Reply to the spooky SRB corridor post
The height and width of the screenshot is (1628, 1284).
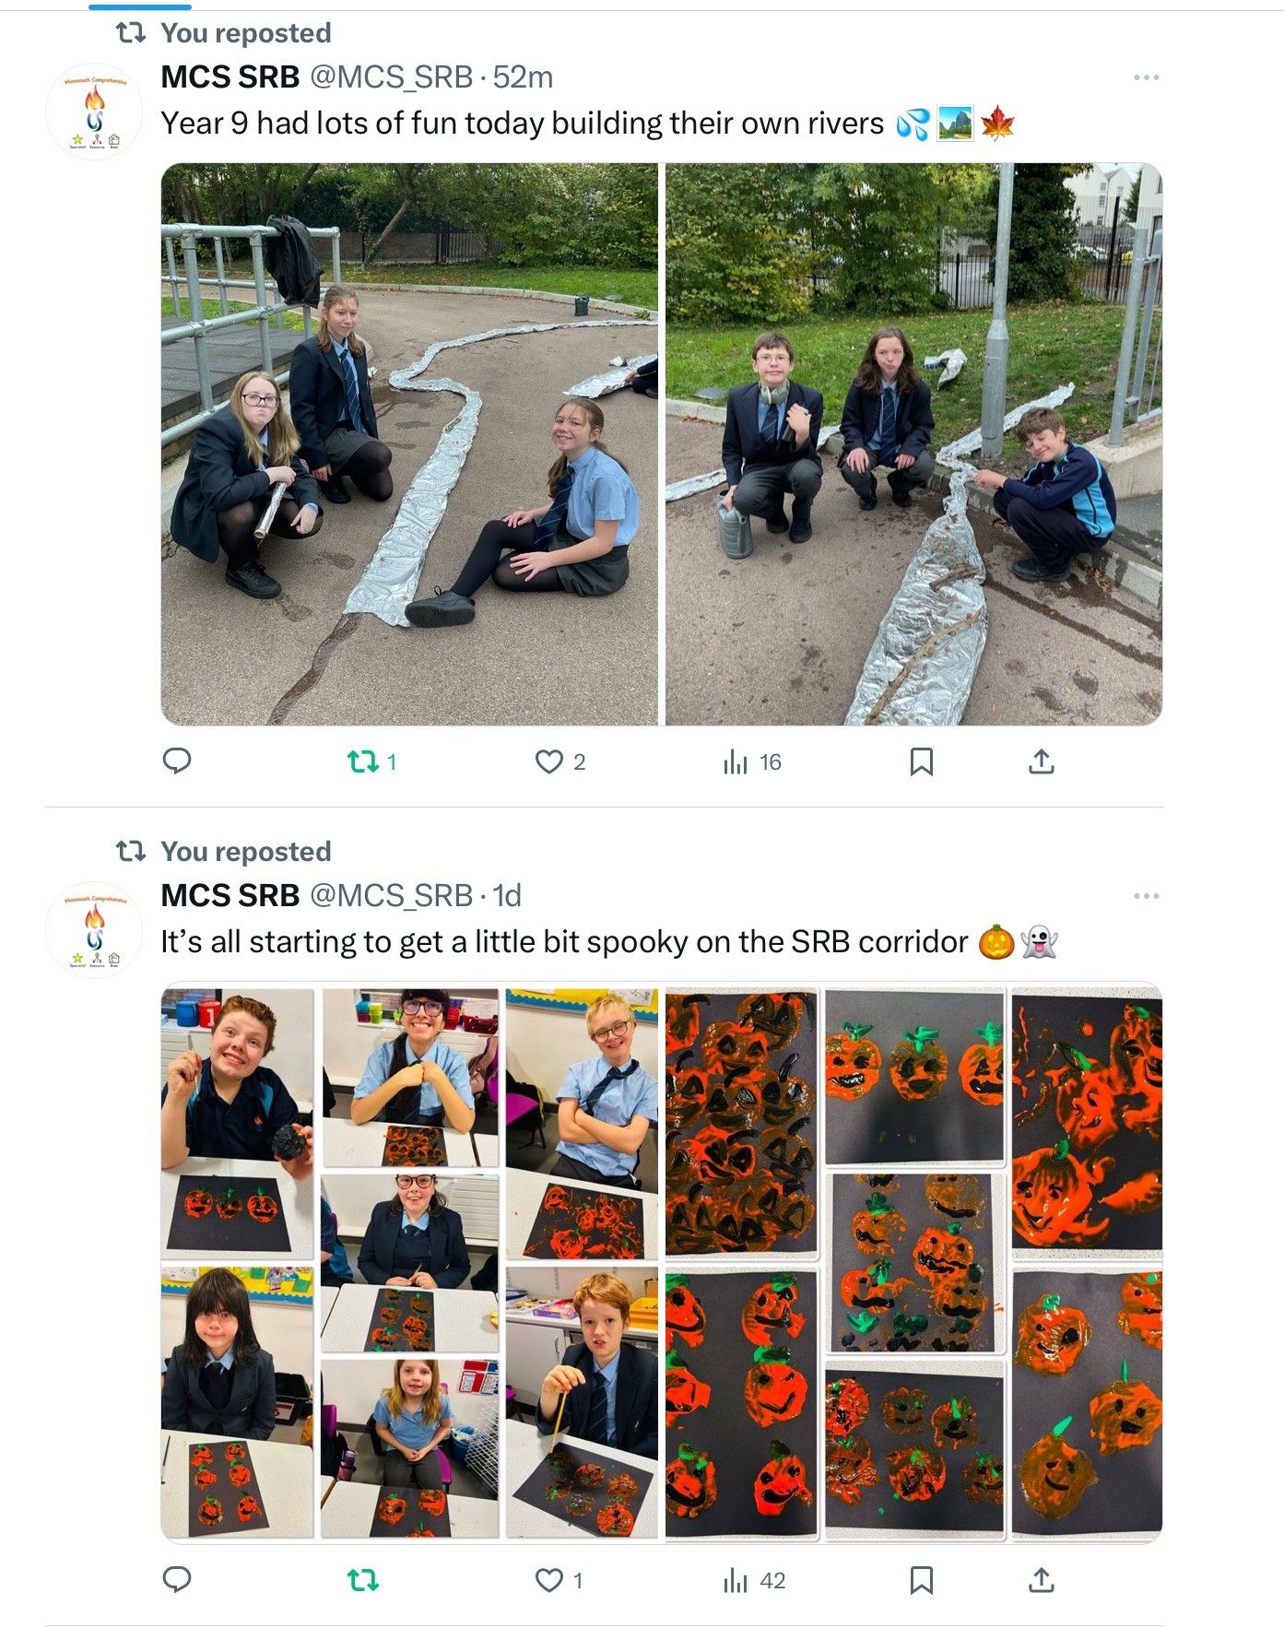[177, 1580]
